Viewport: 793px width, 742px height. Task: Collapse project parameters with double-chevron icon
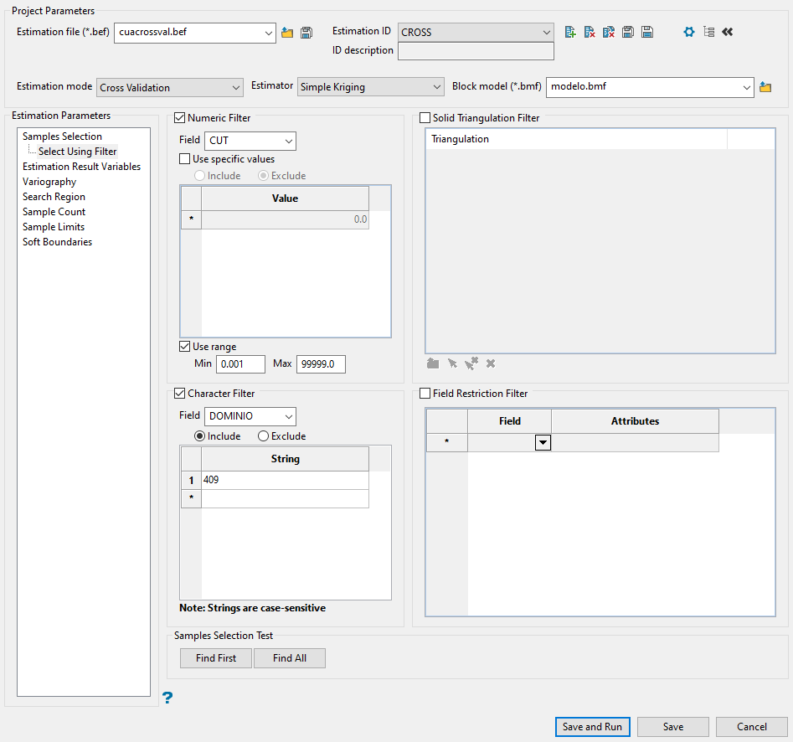pos(727,32)
